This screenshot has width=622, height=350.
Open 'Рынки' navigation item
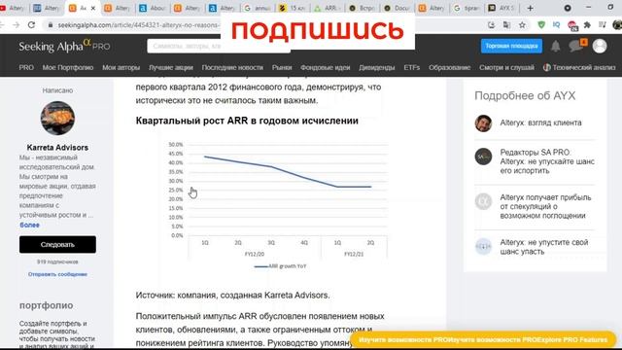(282, 68)
